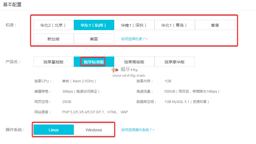
Task: Switch operating system to Windows
Action: click(94, 130)
